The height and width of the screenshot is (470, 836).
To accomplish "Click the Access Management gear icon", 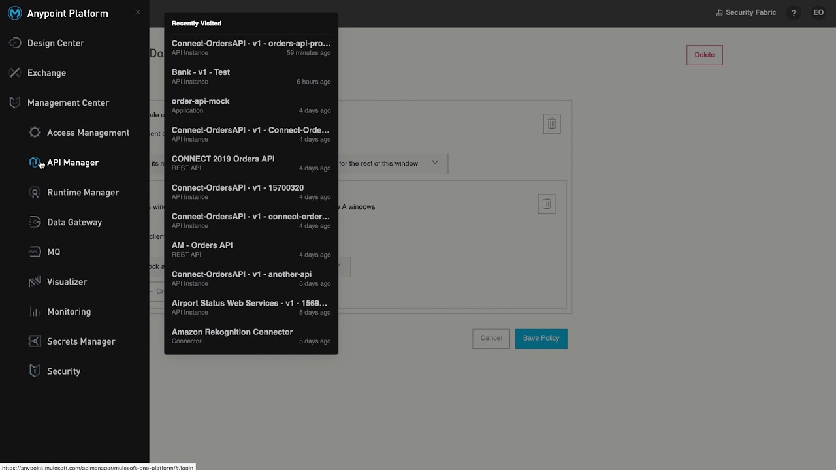I will pyautogui.click(x=35, y=133).
